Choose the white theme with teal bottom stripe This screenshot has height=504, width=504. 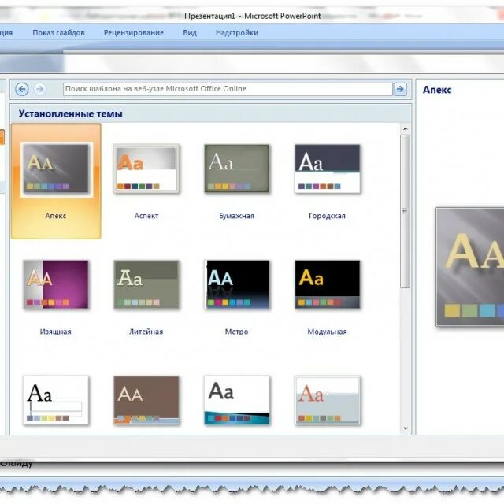click(237, 400)
